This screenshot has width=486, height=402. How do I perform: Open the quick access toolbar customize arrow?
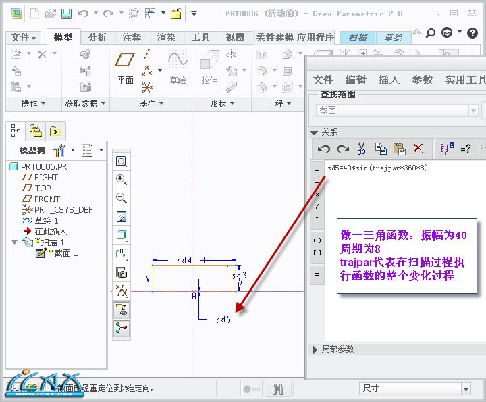point(194,14)
